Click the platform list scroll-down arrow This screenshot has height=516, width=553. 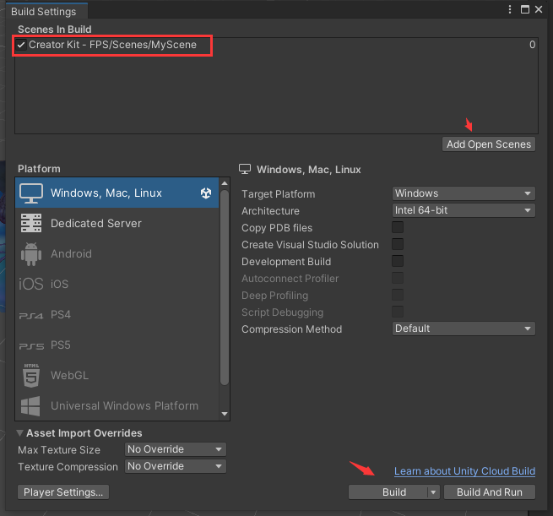225,414
